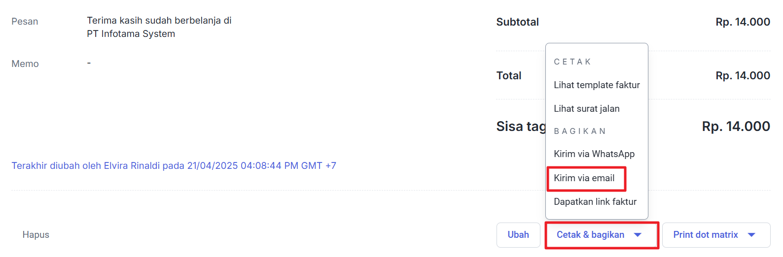
Task: Click the Cetak & bagikan button label
Action: pos(590,235)
